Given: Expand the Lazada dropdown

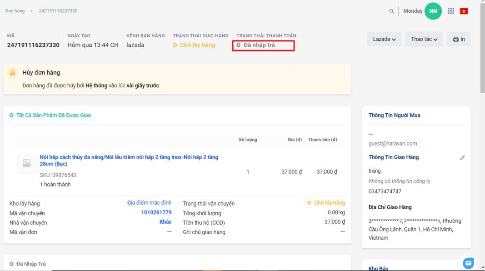Looking at the screenshot, I should (384, 39).
